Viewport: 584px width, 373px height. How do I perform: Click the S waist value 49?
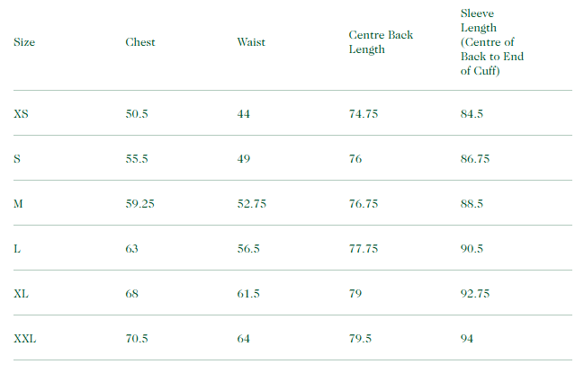coord(244,159)
